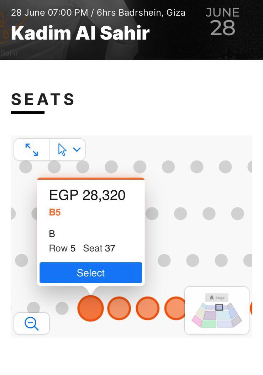Click the gray seat immediately left of the highlighted seat
The height and width of the screenshot is (375, 263).
tap(62, 308)
